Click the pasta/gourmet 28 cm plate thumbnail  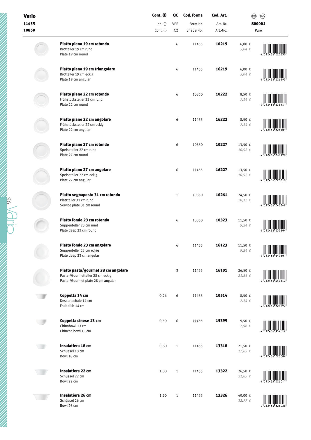(41, 277)
